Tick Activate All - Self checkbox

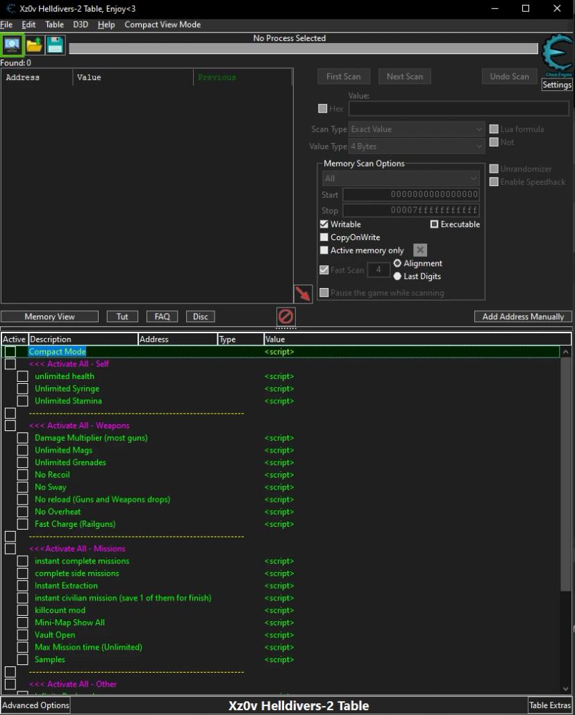point(10,364)
